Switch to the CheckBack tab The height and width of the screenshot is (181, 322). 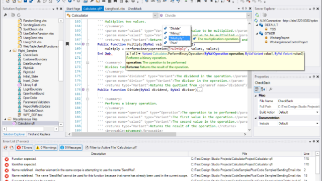click(x=134, y=9)
